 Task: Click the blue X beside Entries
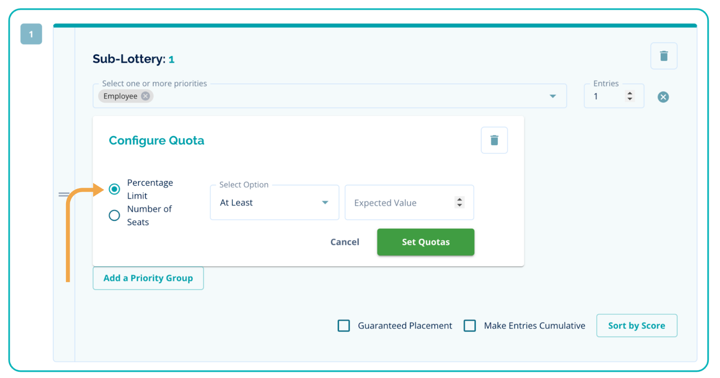point(663,97)
